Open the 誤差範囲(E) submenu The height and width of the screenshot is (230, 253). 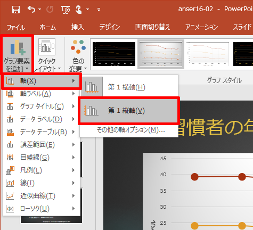click(x=42, y=145)
